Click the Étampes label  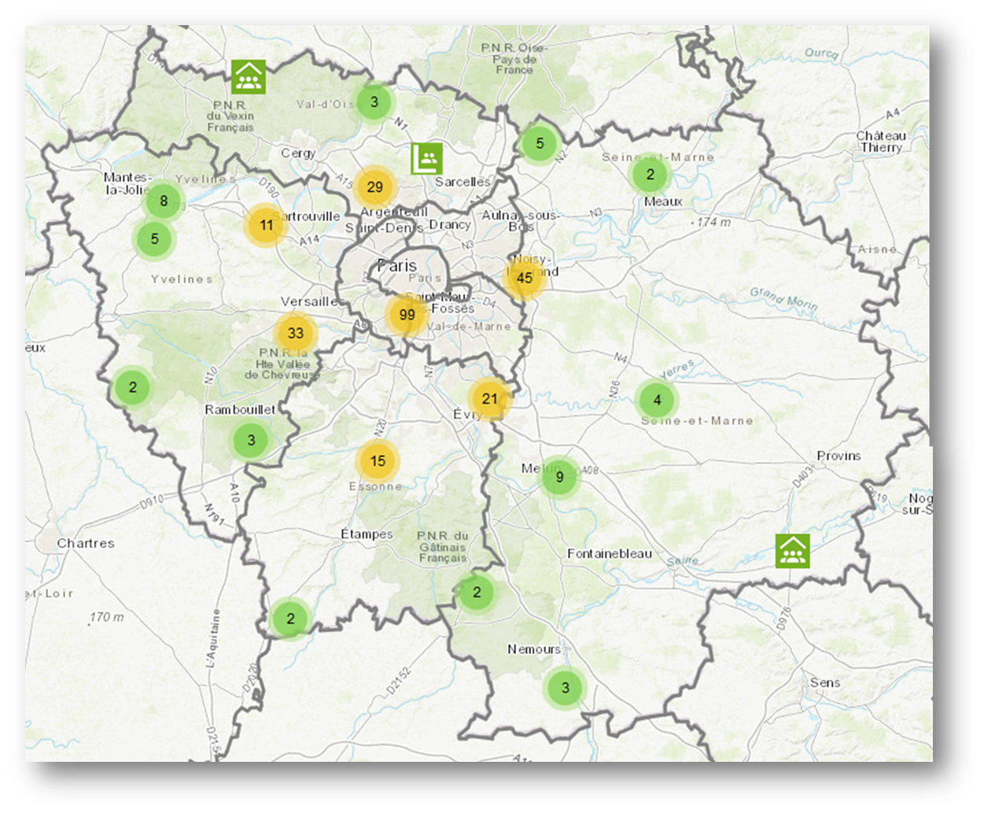click(367, 534)
